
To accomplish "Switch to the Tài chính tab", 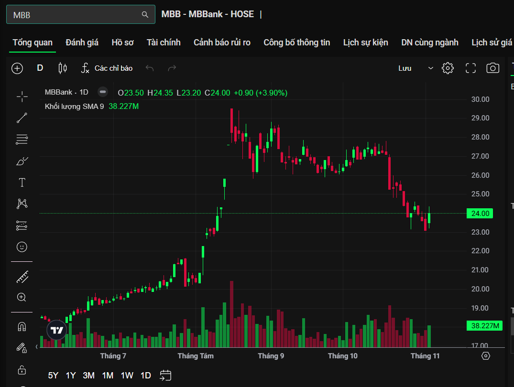I will coord(164,43).
